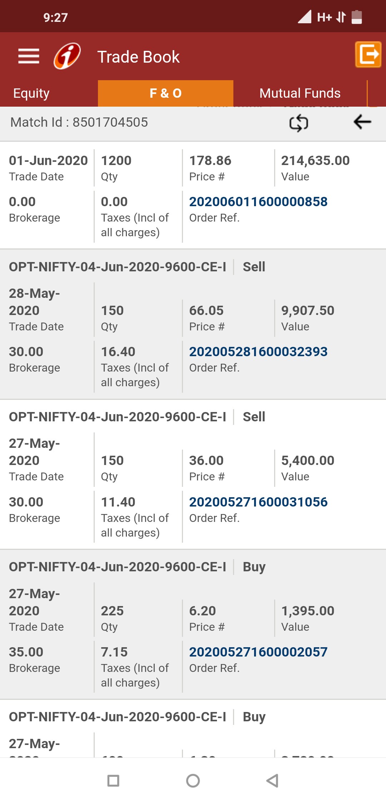This screenshot has height=804, width=386.
Task: Open order reference 202005281600032393
Action: [258, 352]
